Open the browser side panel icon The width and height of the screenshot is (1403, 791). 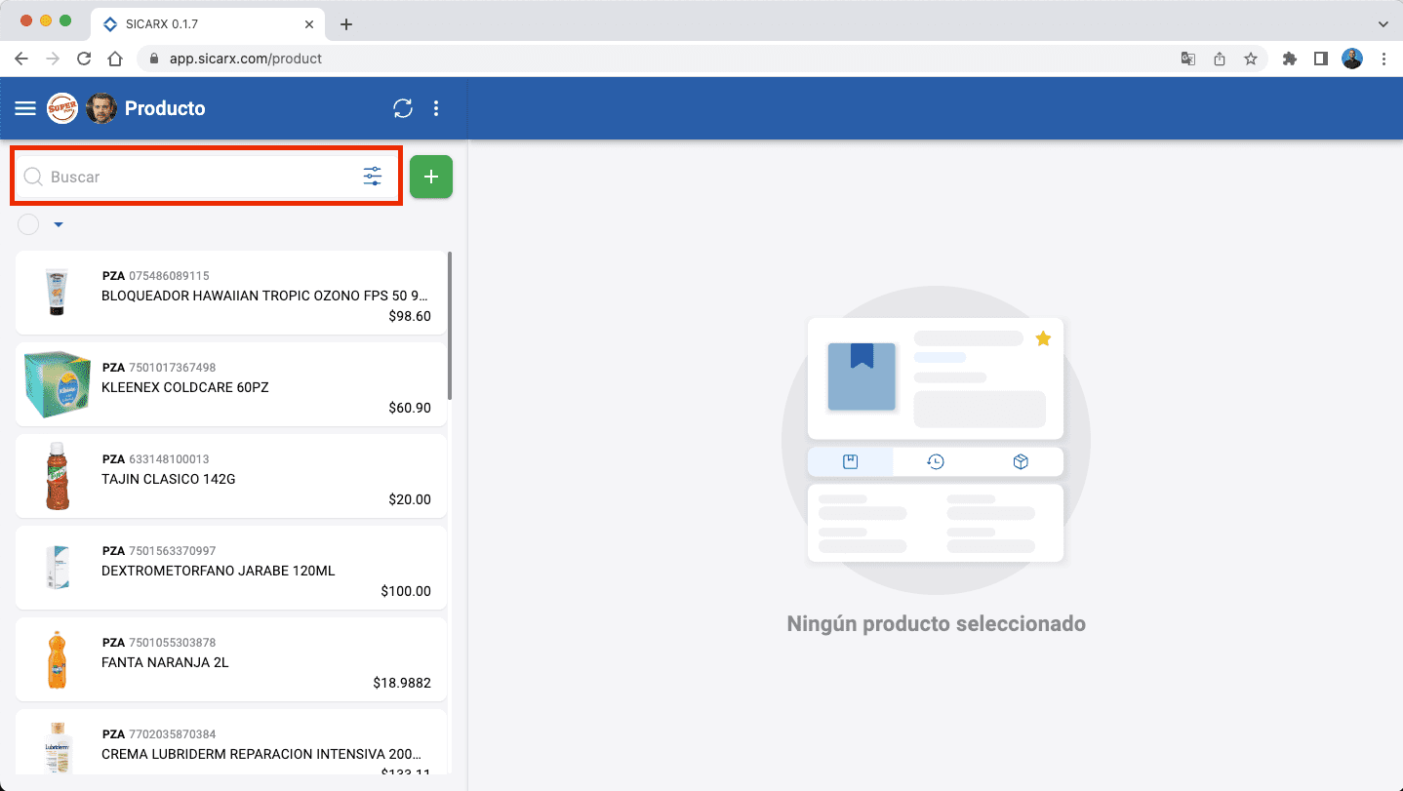pyautogui.click(x=1321, y=59)
